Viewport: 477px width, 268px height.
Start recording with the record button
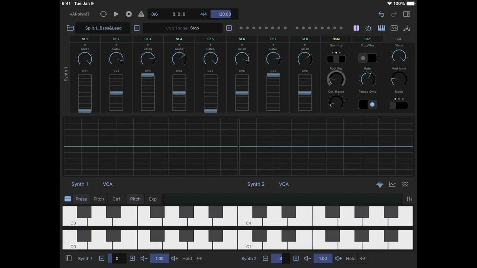click(129, 14)
